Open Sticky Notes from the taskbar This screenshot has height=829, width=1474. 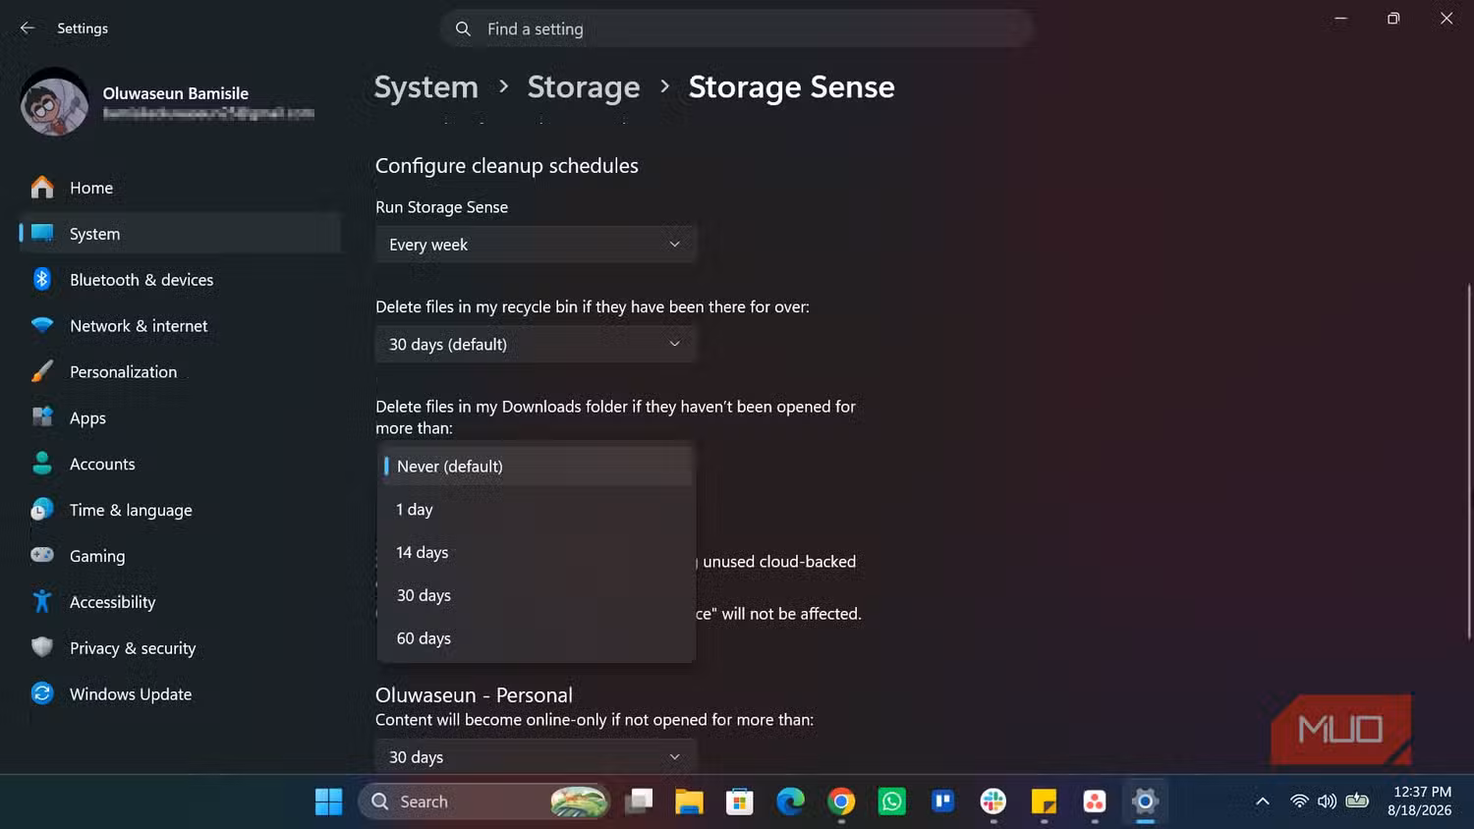[x=1044, y=801]
